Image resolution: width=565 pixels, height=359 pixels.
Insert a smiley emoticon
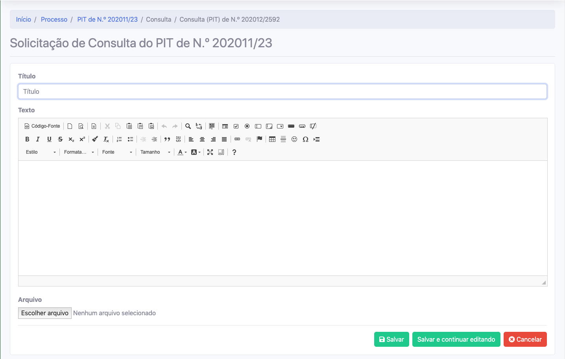[294, 139]
